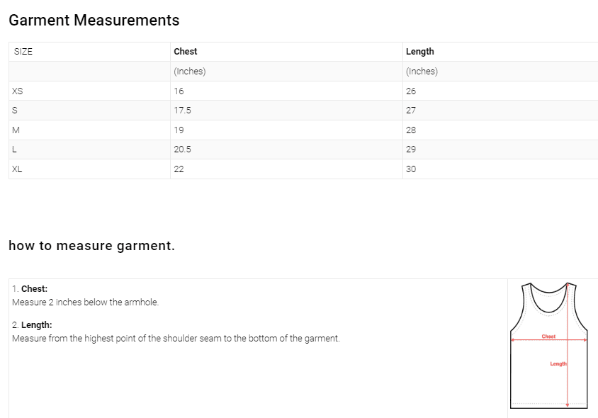
Task: Click the 'Measure 2 inches below the armhole' text
Action: pos(85,303)
